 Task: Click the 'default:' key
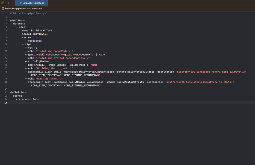click(x=19, y=23)
